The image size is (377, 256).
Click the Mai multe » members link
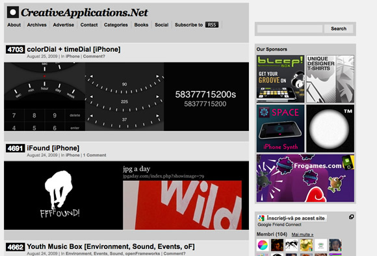(302, 235)
